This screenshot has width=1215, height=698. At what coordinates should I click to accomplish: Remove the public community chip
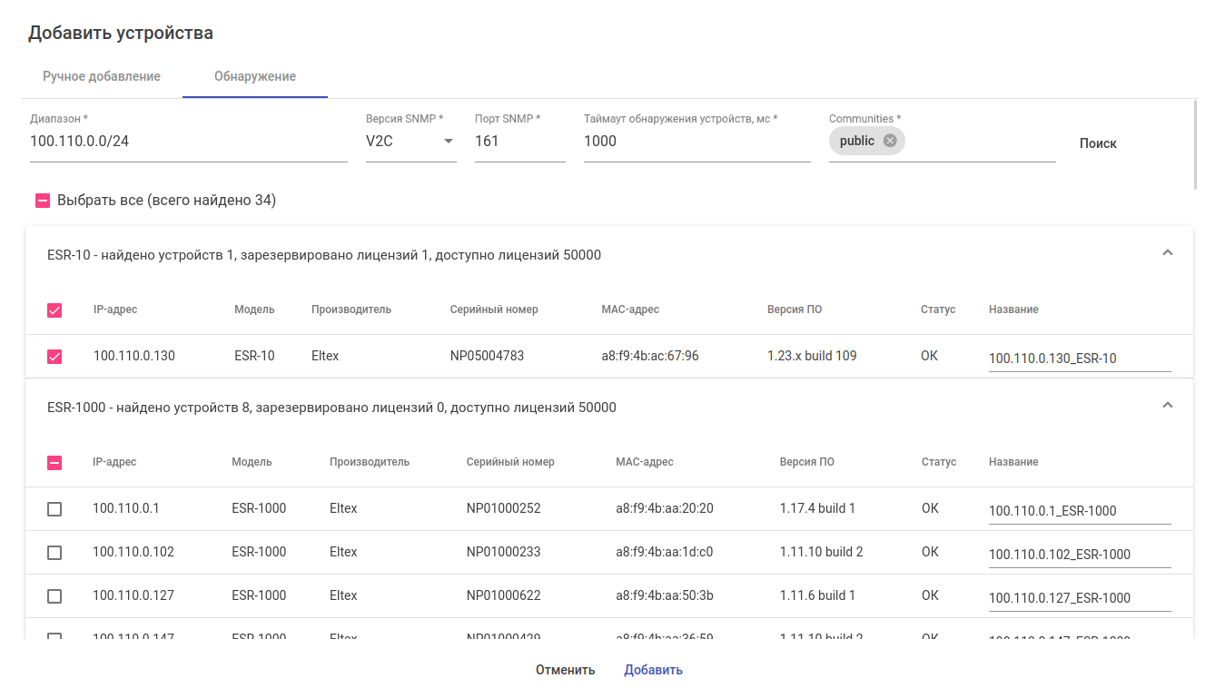coord(890,141)
